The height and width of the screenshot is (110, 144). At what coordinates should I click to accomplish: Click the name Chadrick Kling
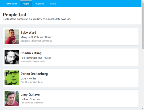pos(31,53)
